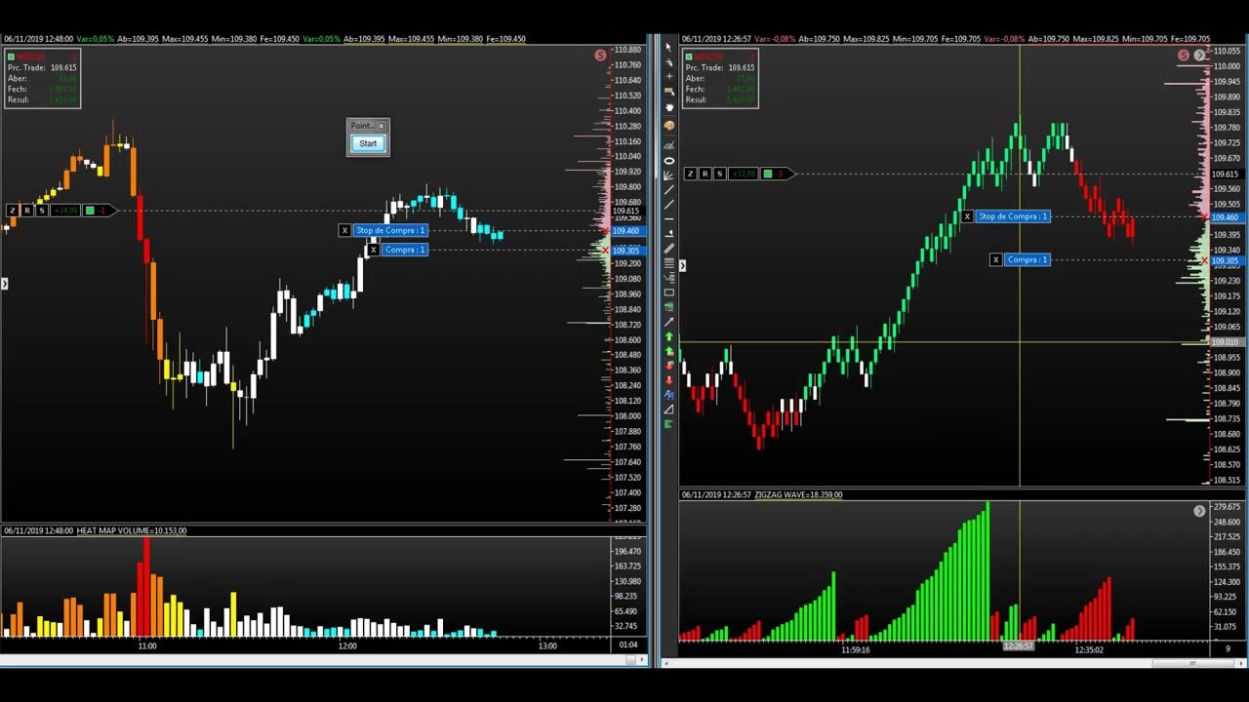Expand the panel arrow at left chart edge
This screenshot has height=702, width=1249.
(5, 284)
